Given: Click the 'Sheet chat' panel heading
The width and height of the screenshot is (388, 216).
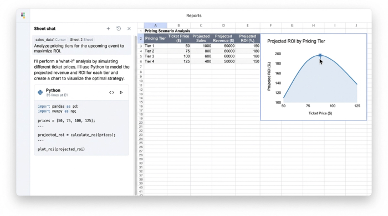Looking at the screenshot, I should (45, 29).
